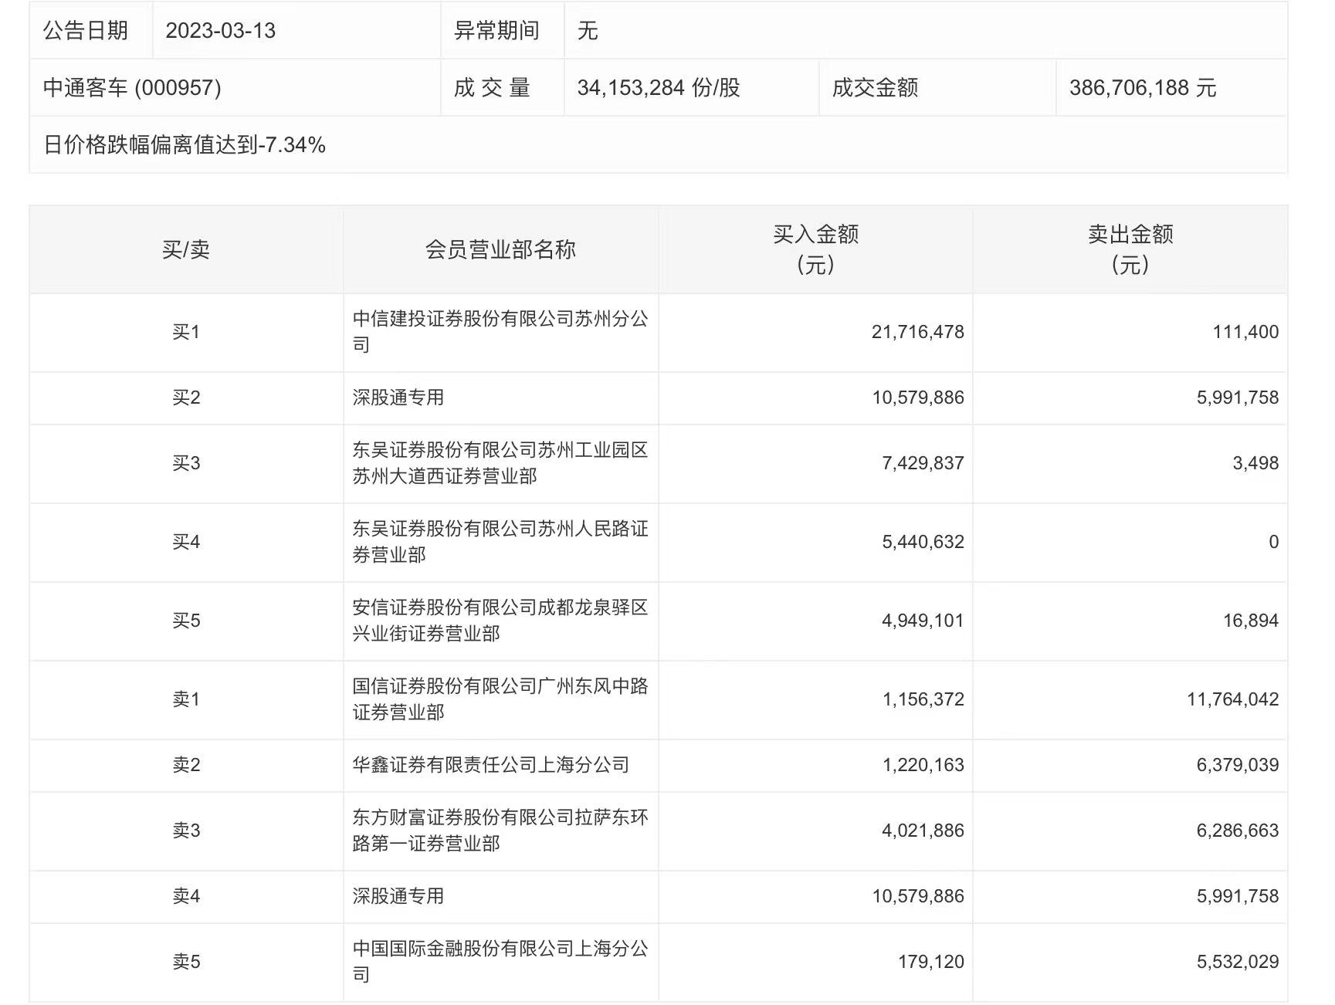Click 东吴证券 苏州工业园区苏州大道西证券营业部
This screenshot has height=1005, width=1335.
click(x=500, y=463)
